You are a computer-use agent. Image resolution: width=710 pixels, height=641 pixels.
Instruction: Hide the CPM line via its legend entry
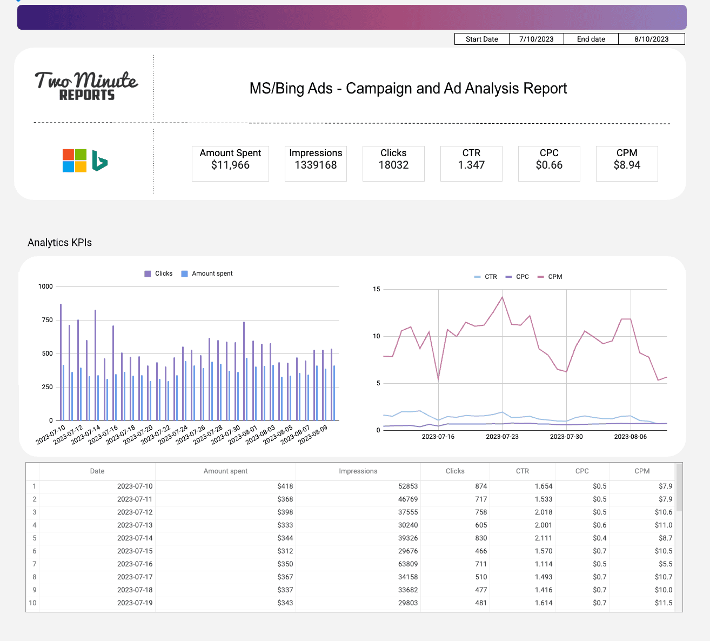click(550, 276)
